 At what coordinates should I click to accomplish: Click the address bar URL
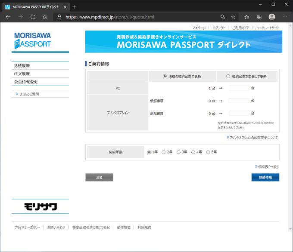click(110, 17)
